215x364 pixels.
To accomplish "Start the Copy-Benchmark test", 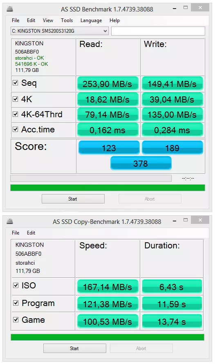I will click(74, 348).
